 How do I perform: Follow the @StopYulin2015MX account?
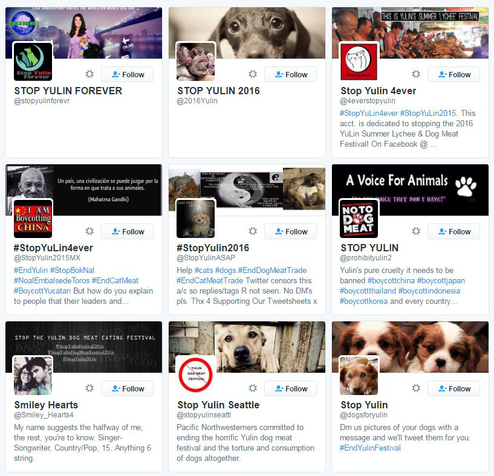[x=128, y=232]
